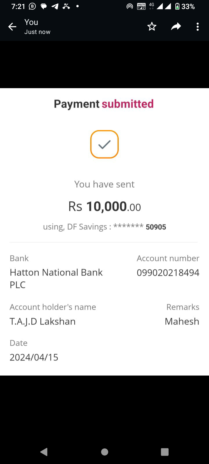This screenshot has height=464, width=209.
Task: Tap the Telegram notification icon
Action: tap(55, 6)
